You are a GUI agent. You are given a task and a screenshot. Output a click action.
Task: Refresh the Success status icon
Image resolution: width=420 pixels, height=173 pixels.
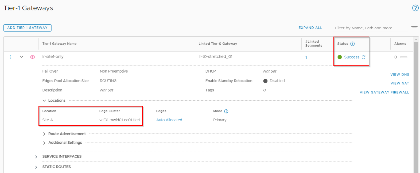(363, 57)
